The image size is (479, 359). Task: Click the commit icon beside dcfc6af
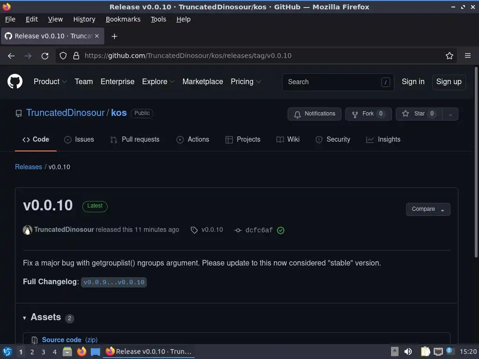point(238,230)
